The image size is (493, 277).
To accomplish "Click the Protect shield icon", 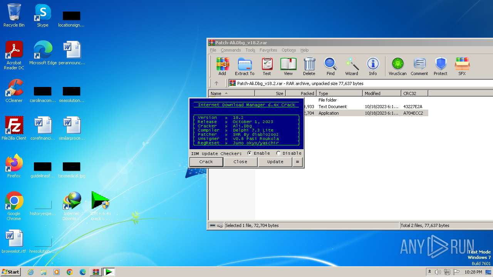I will (x=441, y=66).
